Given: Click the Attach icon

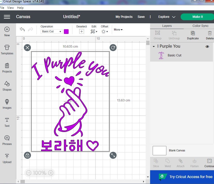Looking at the screenshot, I should (x=180, y=163).
